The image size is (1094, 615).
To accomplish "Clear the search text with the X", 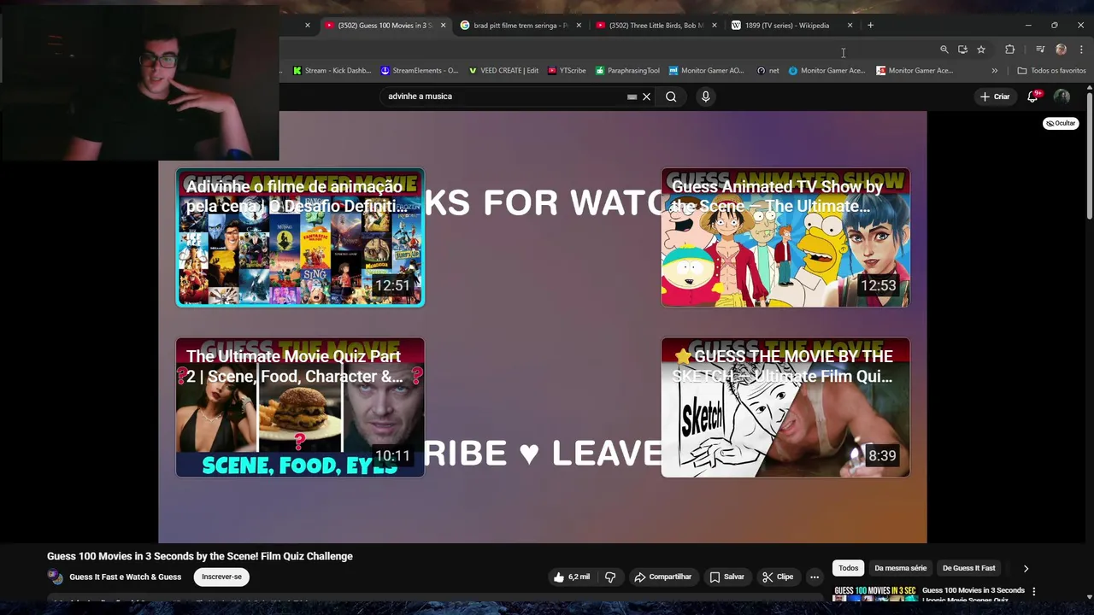I will coord(646,97).
